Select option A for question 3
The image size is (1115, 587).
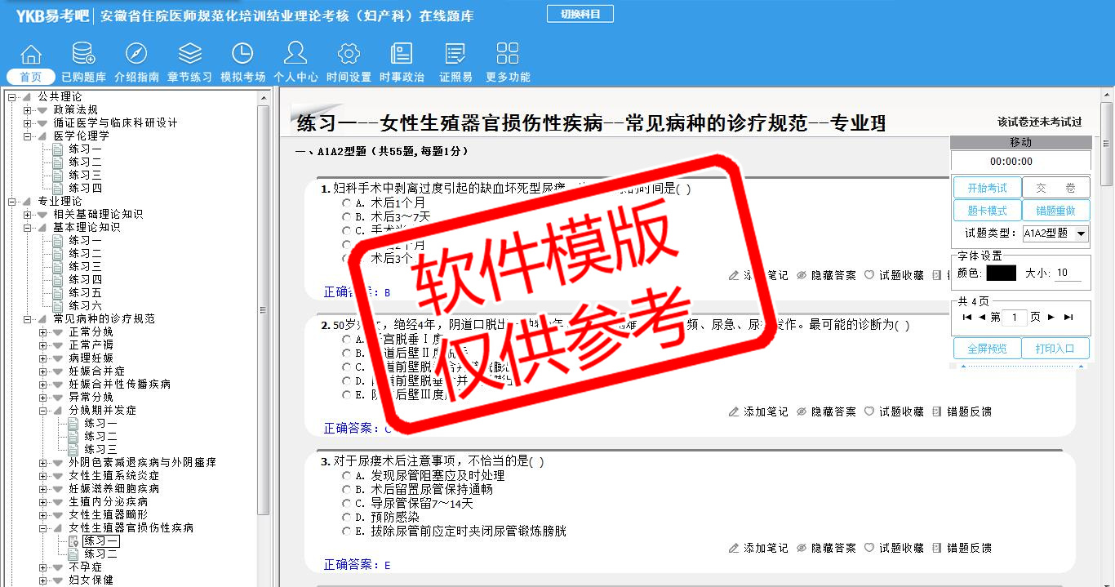tap(347, 475)
